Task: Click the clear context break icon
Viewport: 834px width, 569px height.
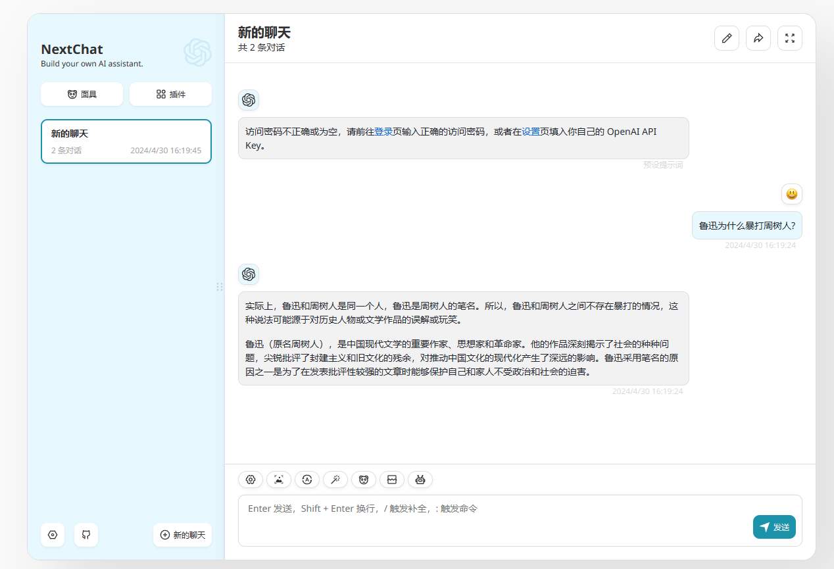Action: click(x=392, y=480)
